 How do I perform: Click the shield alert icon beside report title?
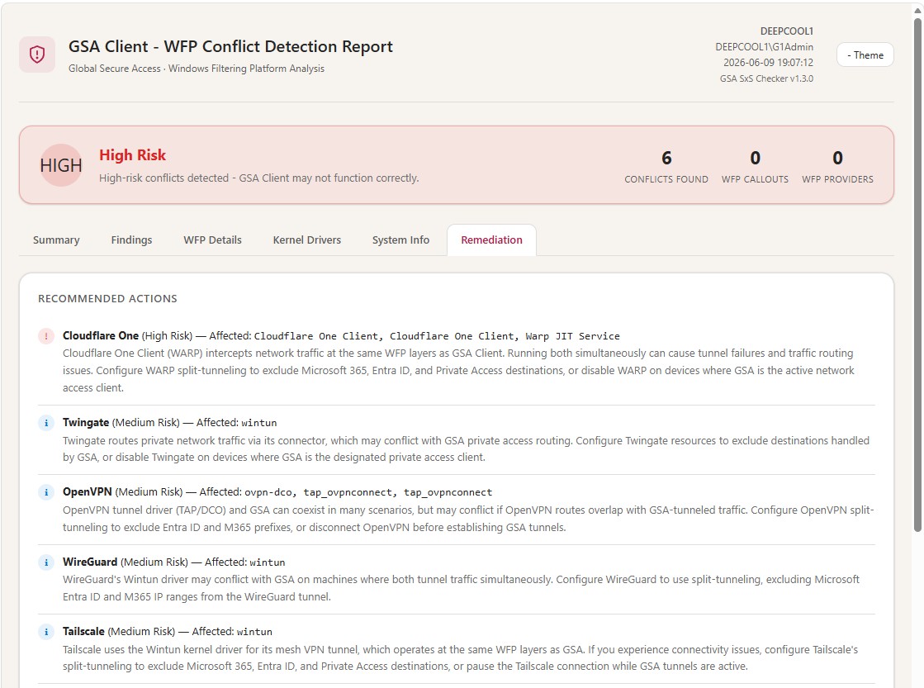[37, 55]
